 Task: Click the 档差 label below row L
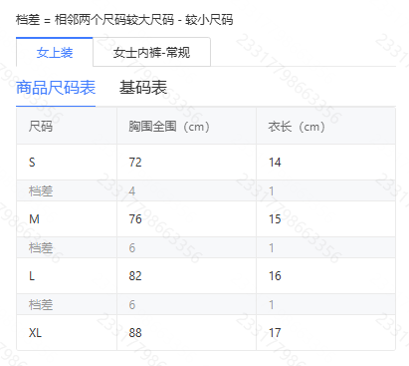pos(41,304)
